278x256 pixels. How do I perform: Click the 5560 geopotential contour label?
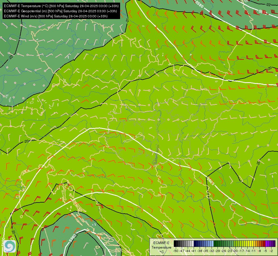click(73, 238)
